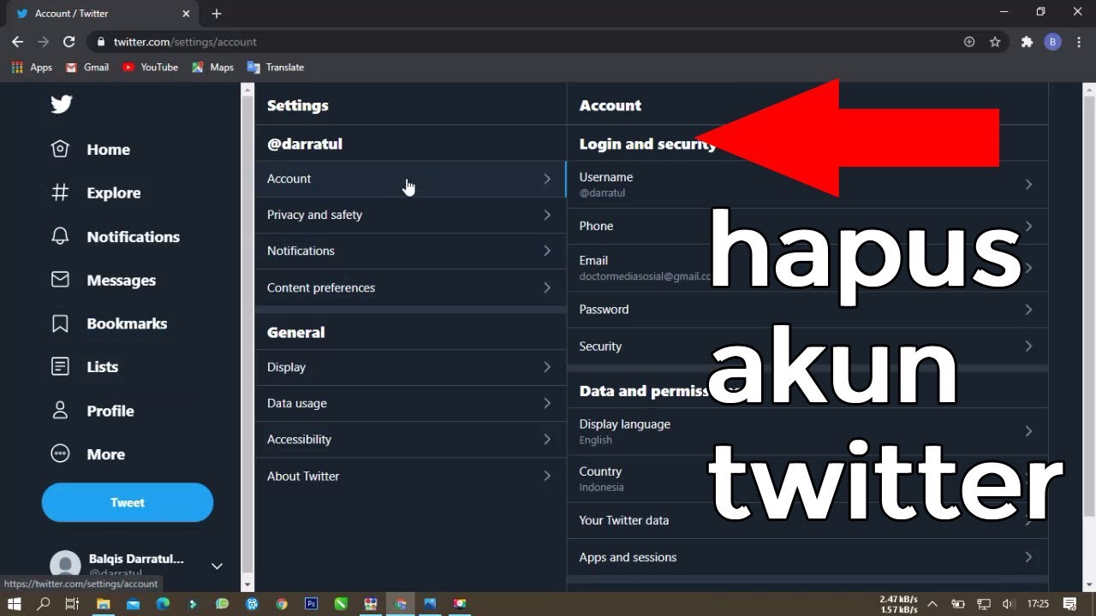Open Maps bookmark
Viewport: 1096px width, 616px height.
pyautogui.click(x=213, y=67)
